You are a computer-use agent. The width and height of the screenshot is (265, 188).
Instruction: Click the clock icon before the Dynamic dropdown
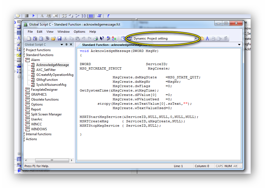pos(123,38)
